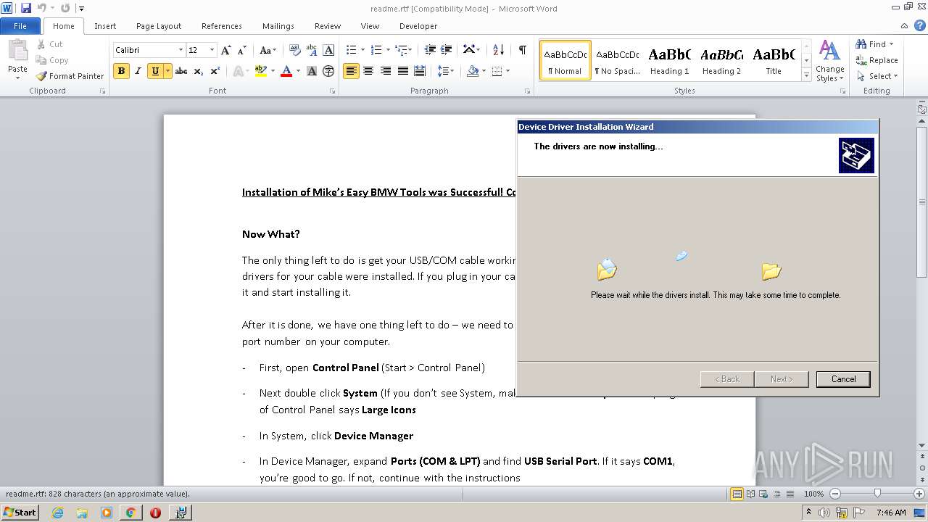Open the Borders dropdown arrow
Viewport: 928px width, 522px height.
507,71
